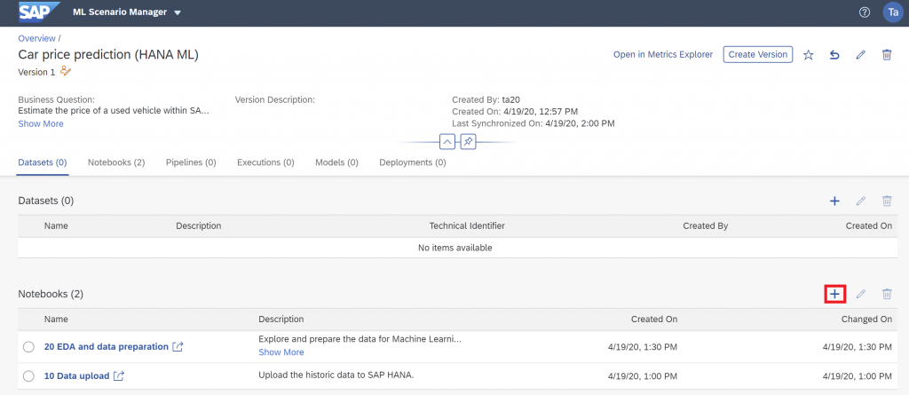
Task: Open external link icon for 10 Data upload
Action: point(119,375)
